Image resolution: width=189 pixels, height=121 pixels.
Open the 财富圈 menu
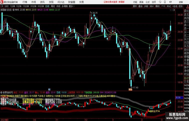coord(71,2)
